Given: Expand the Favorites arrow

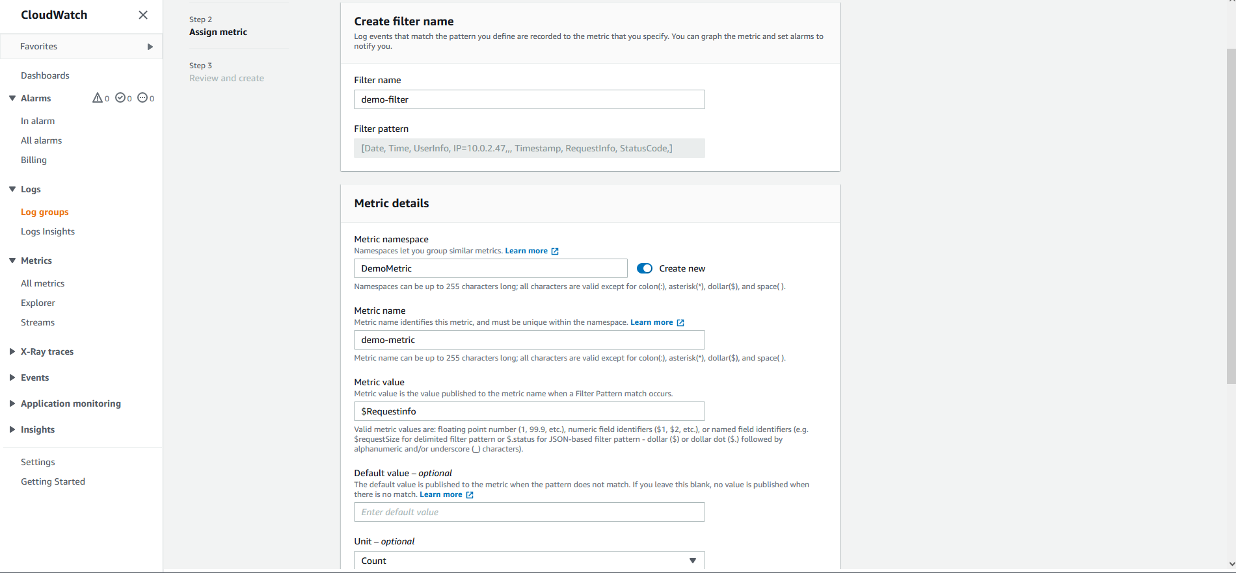Looking at the screenshot, I should [x=150, y=47].
